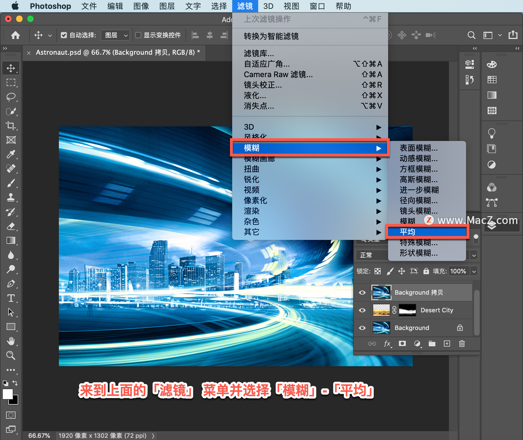The image size is (523, 440).
Task: Expand the 扭曲 submenu
Action: pyautogui.click(x=310, y=169)
